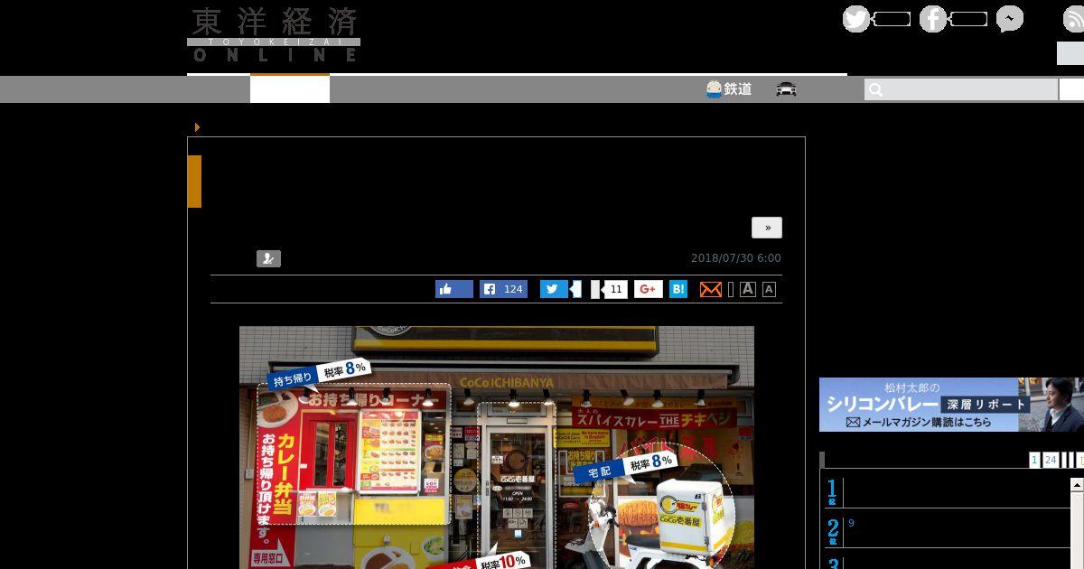The image size is (1084, 569).
Task: Click the magnifier icon in search box
Action: click(x=874, y=89)
